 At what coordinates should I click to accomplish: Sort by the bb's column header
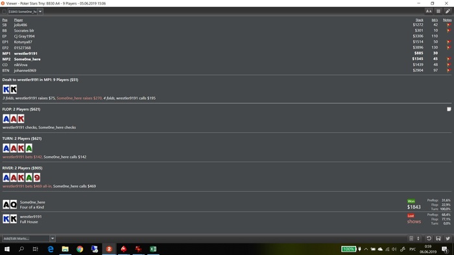pos(435,20)
